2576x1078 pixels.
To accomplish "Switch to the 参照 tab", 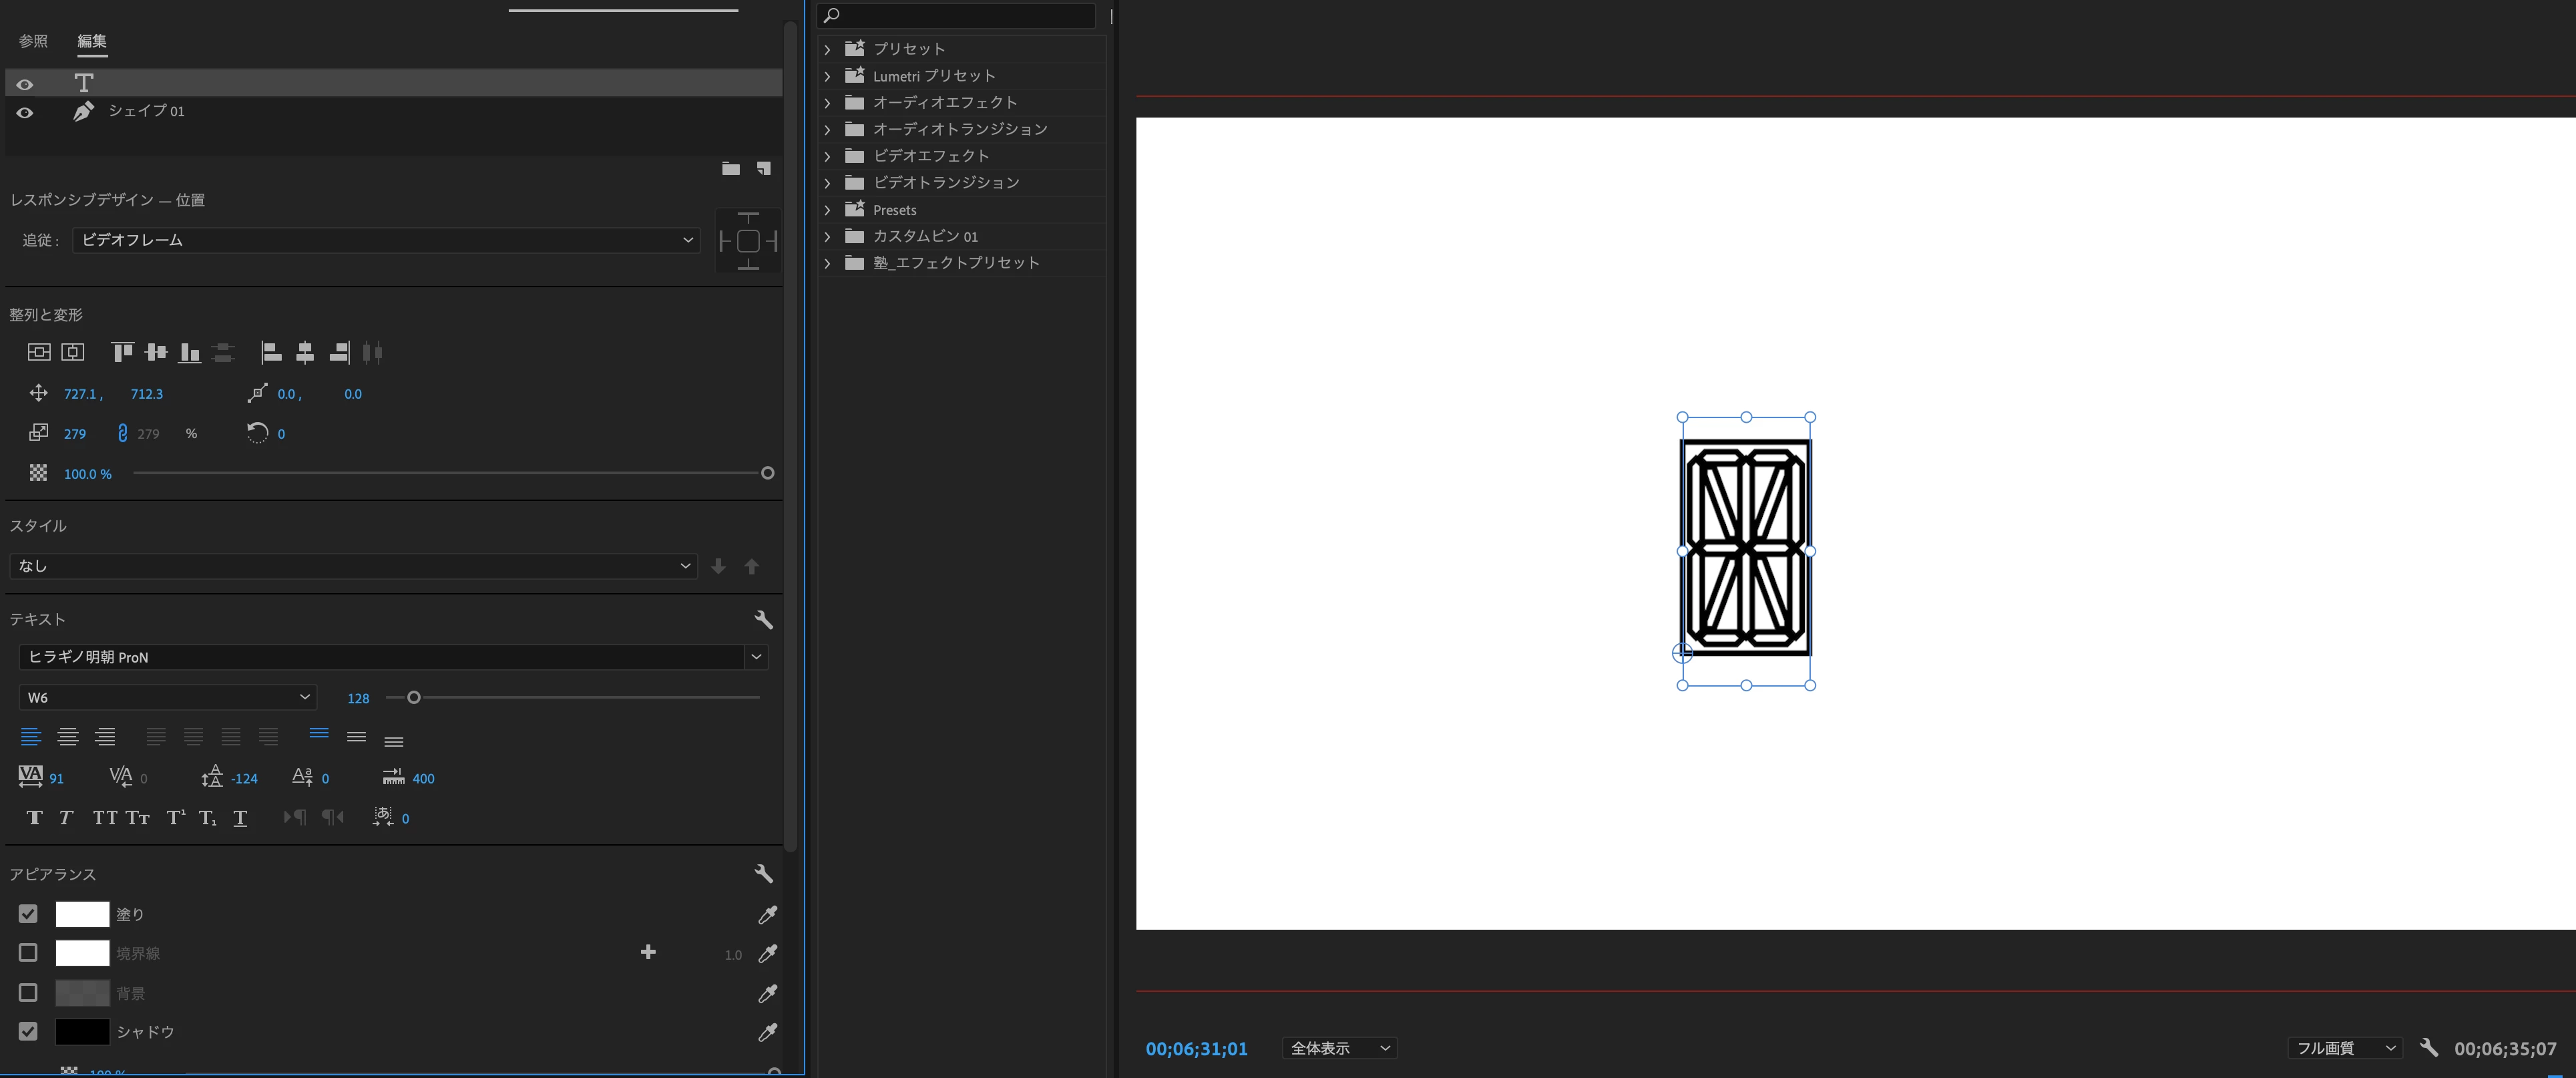I will click(x=33, y=41).
